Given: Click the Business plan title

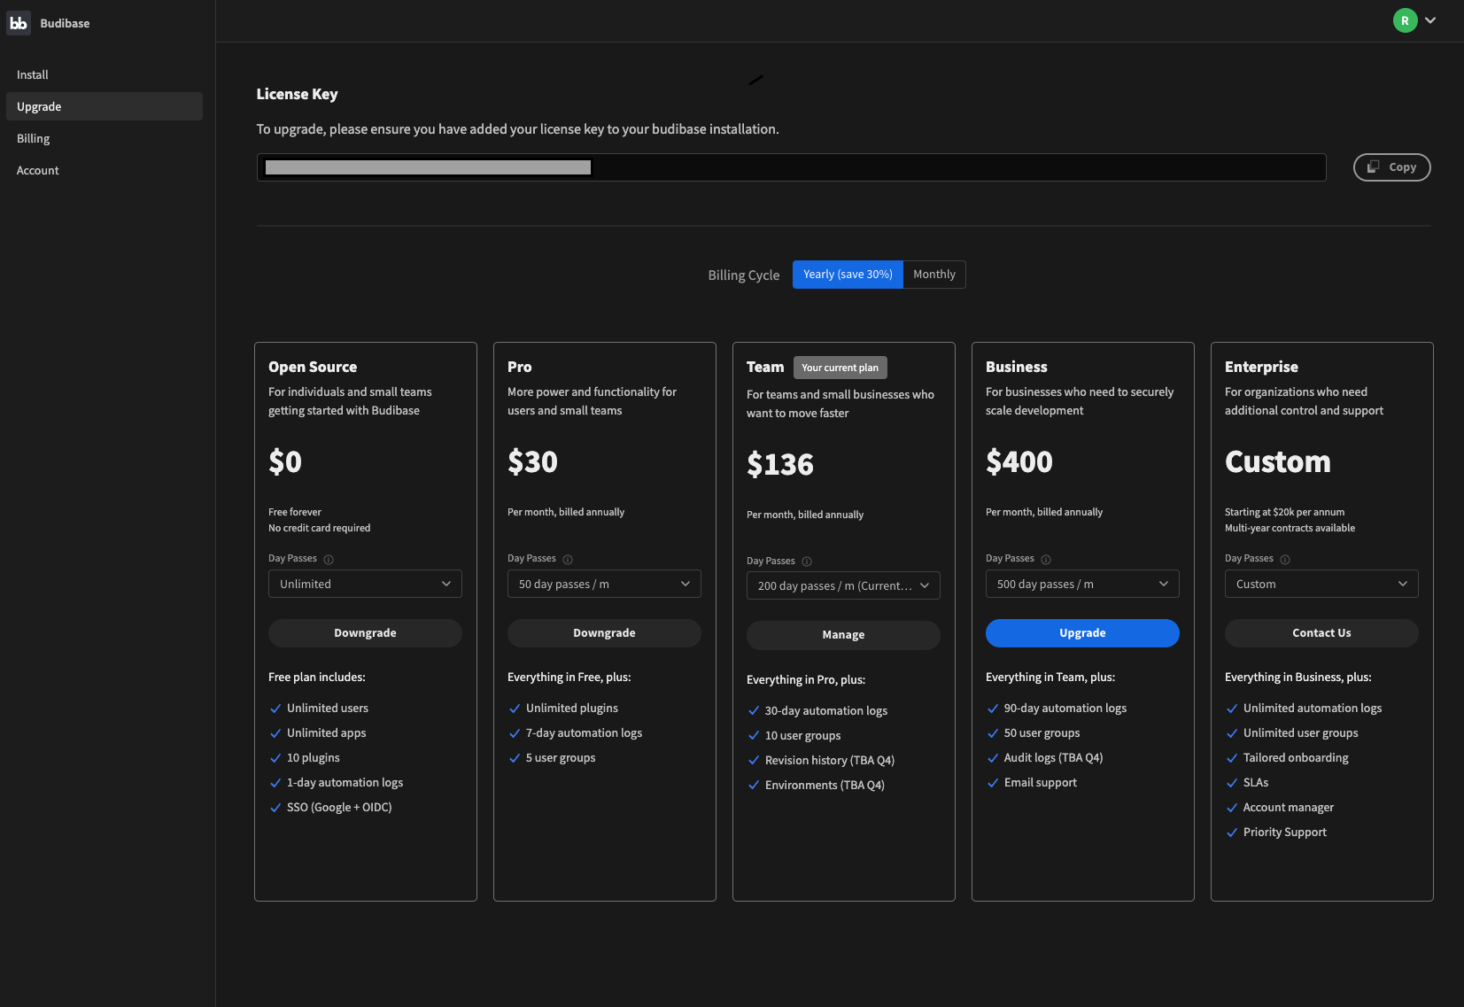Looking at the screenshot, I should [x=1017, y=367].
